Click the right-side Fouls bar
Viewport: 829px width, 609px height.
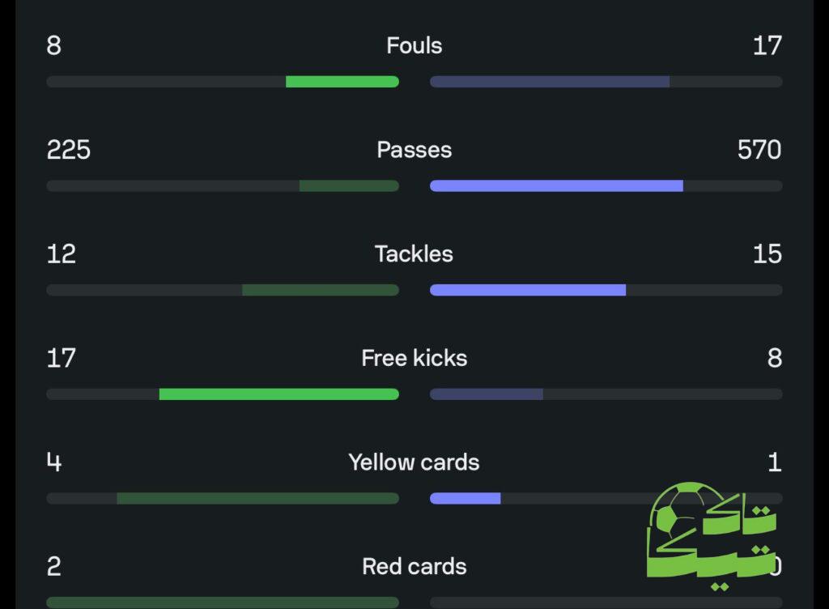(x=549, y=82)
